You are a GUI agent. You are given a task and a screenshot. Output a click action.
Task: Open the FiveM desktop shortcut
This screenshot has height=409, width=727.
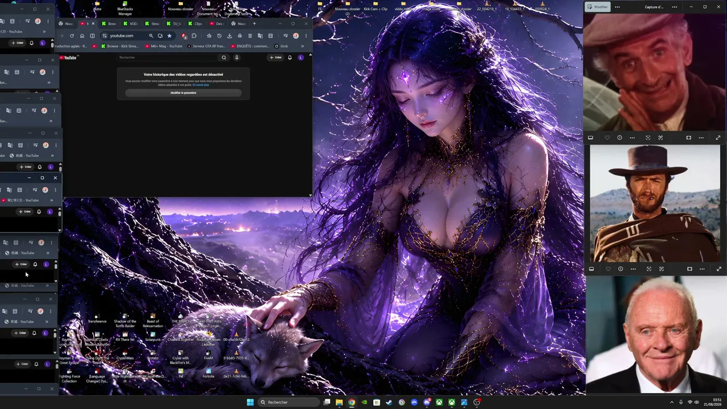point(208,355)
